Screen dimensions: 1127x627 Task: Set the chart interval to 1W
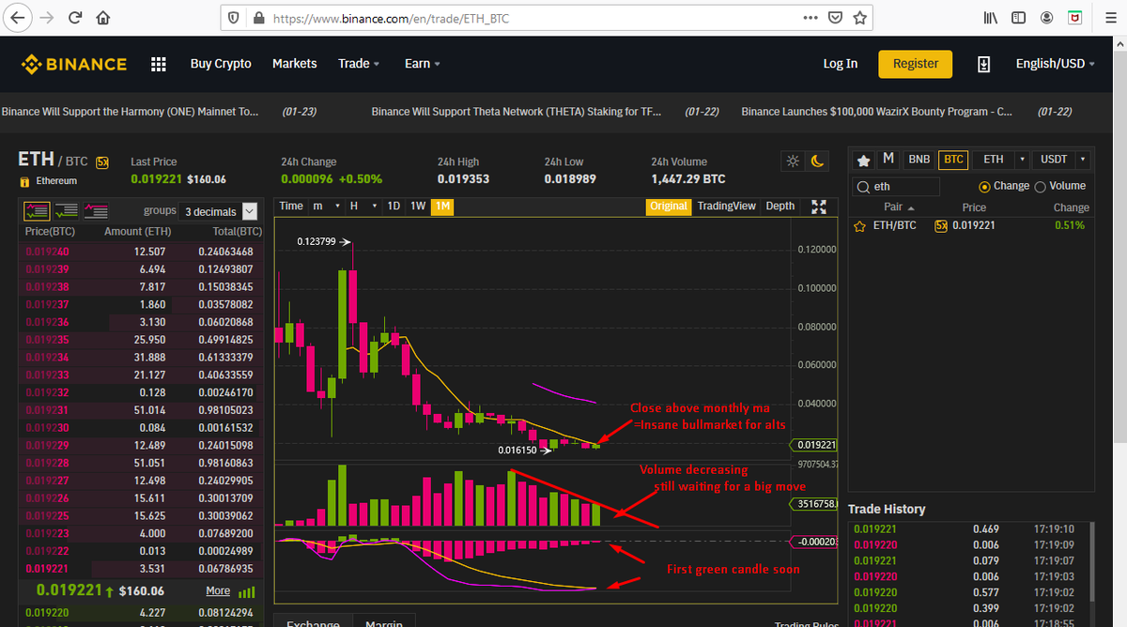pos(419,206)
